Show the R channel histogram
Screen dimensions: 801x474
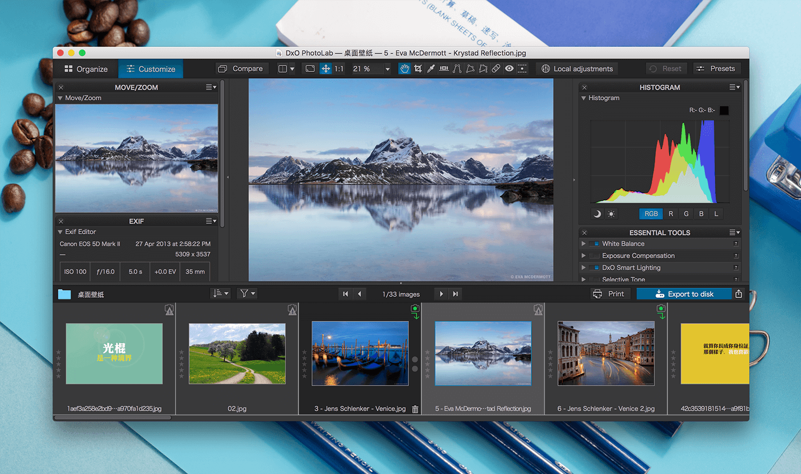(x=671, y=214)
